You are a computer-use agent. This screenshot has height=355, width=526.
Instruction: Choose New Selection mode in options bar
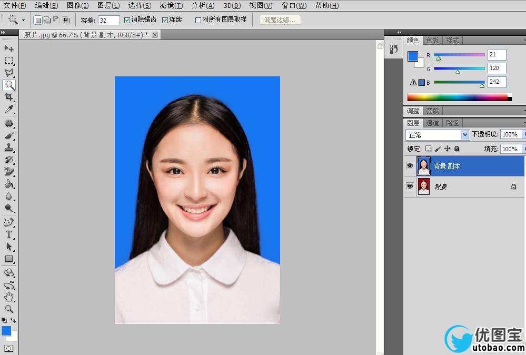38,20
